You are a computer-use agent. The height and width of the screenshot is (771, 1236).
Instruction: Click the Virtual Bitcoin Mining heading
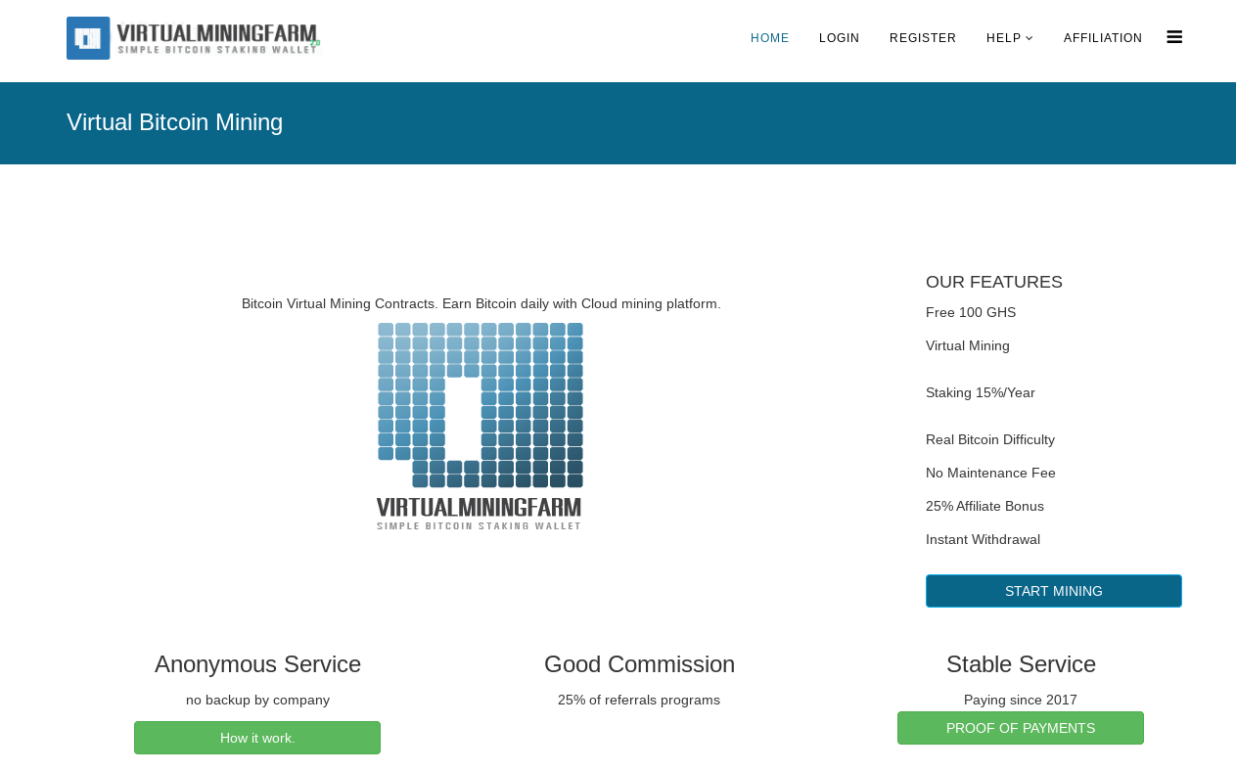point(175,122)
